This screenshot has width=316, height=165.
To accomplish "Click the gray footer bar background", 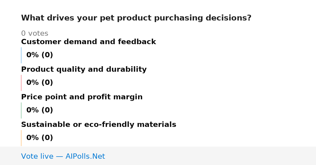I will pyautogui.click(x=211, y=156).
